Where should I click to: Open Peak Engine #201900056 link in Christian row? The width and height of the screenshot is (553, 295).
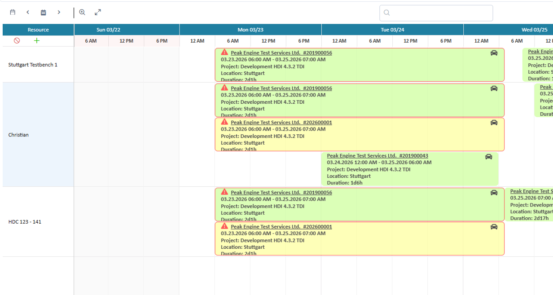(x=281, y=88)
